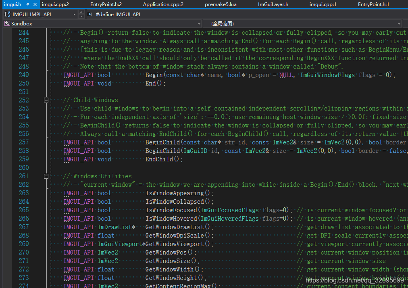Click BeginChild on line 257
408x288 pixels.
pyautogui.click(x=162, y=142)
